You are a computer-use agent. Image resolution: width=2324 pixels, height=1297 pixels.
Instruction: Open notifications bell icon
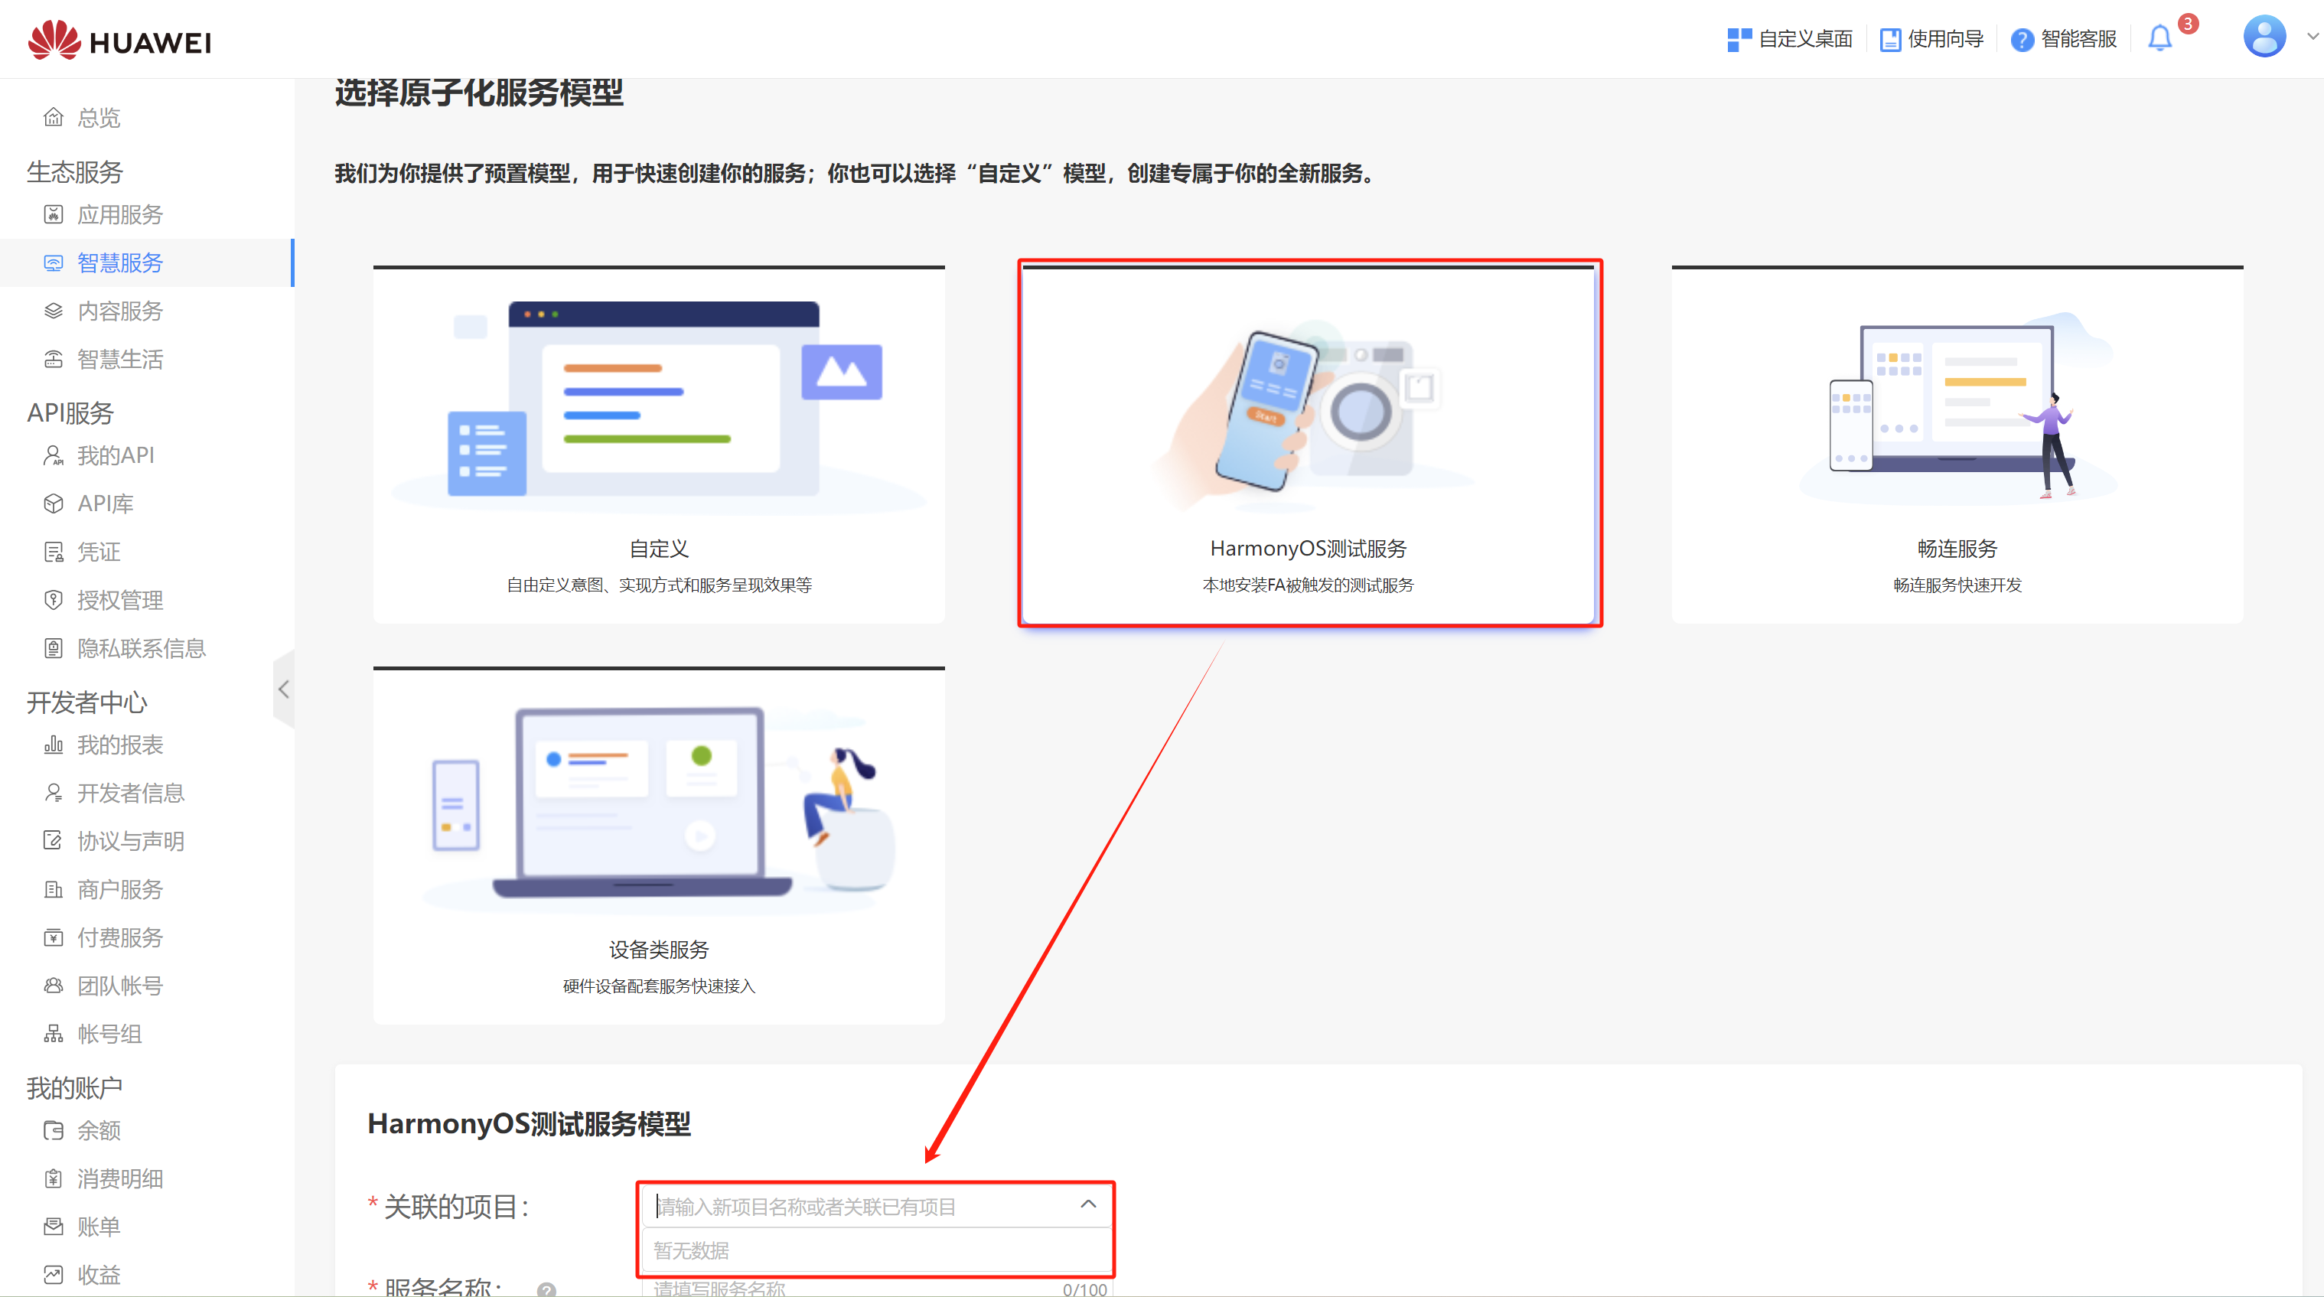(x=2159, y=39)
